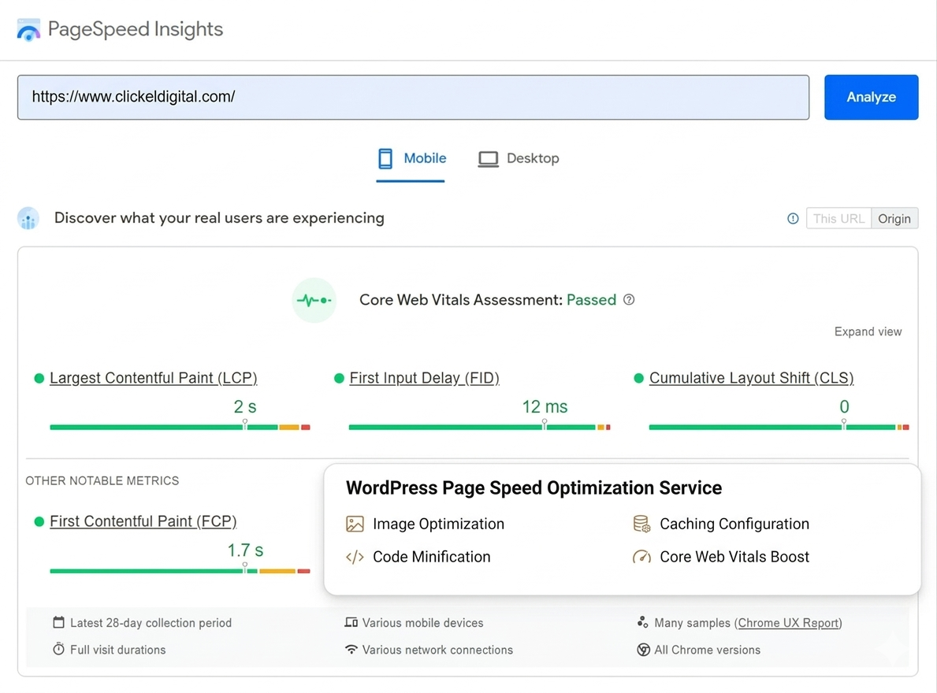Click the green dot beside FCP
Viewport: 937px width, 693px height.
click(39, 521)
